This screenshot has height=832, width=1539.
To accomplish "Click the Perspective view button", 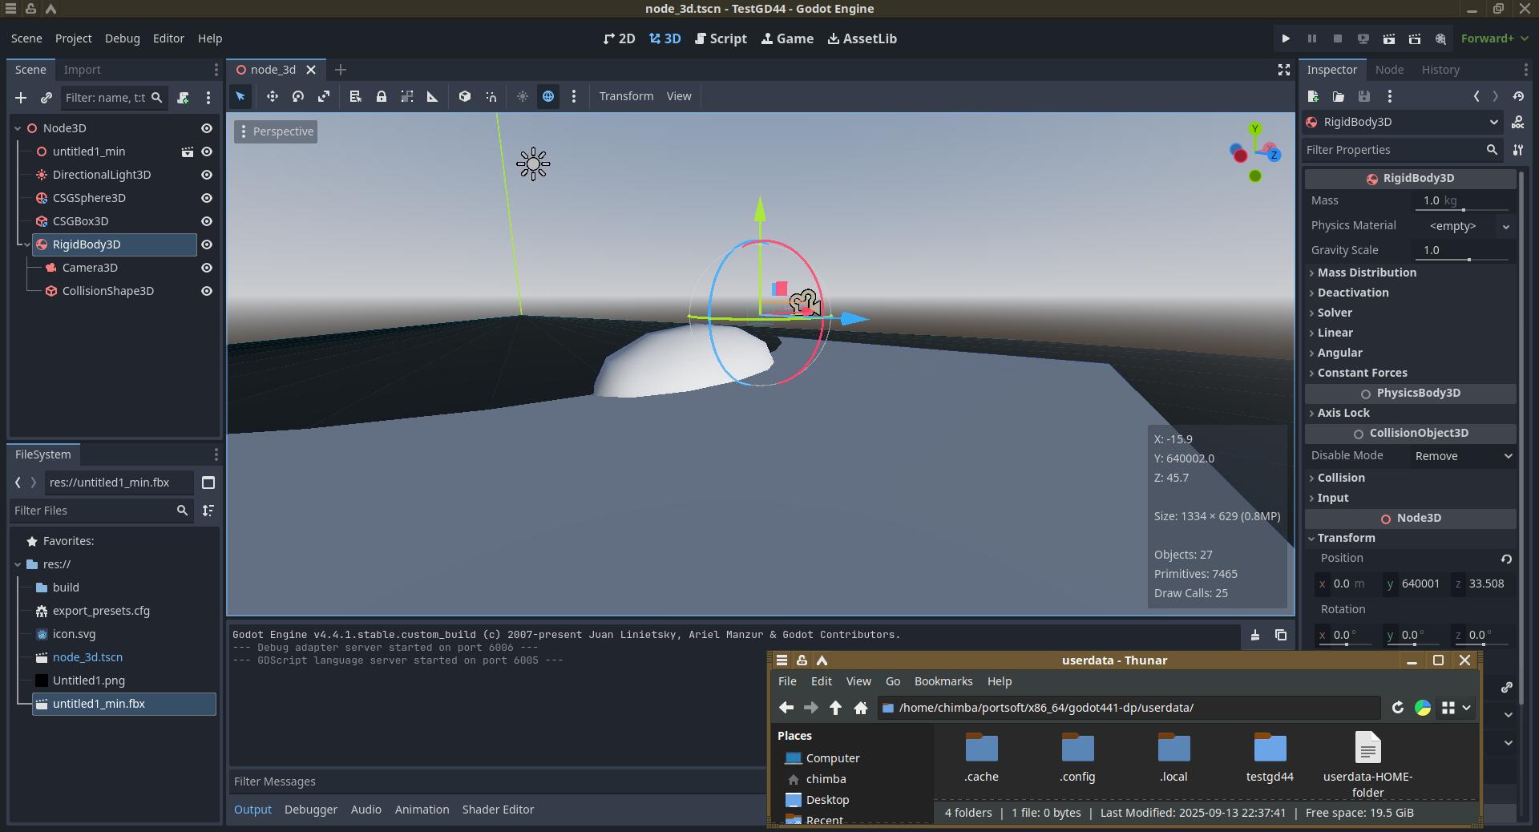I will 276,131.
